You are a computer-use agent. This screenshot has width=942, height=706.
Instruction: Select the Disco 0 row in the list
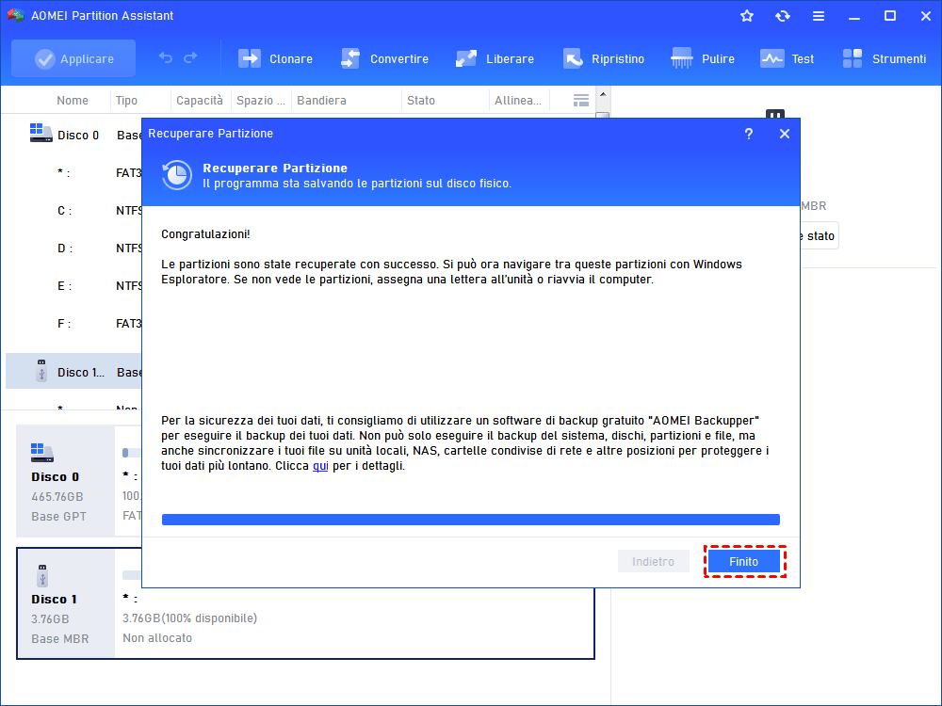73,135
